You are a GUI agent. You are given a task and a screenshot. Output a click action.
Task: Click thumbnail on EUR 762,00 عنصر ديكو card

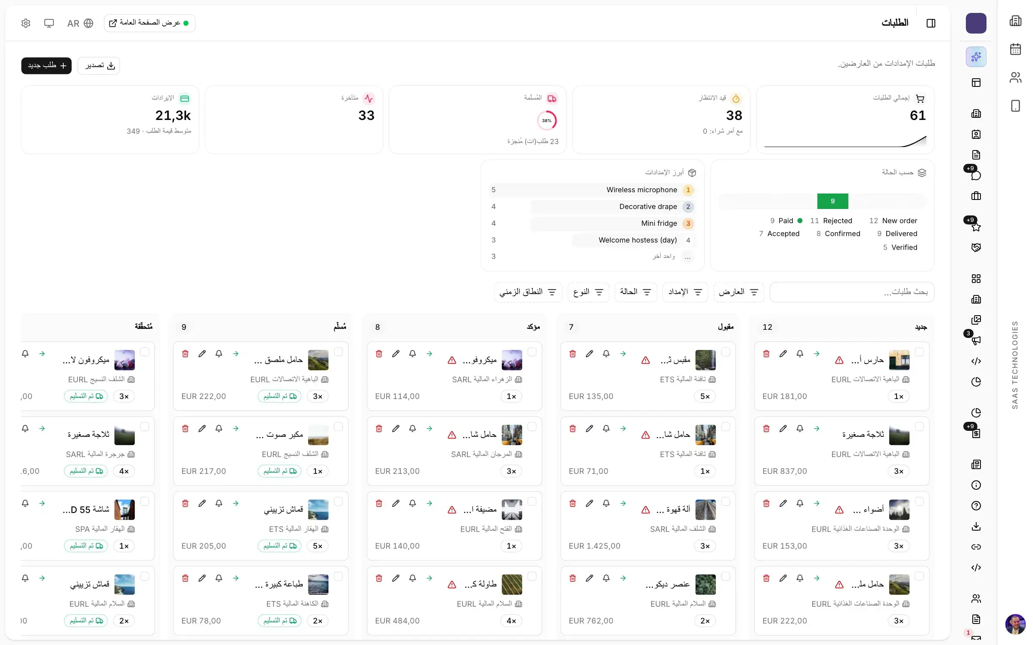click(x=705, y=584)
